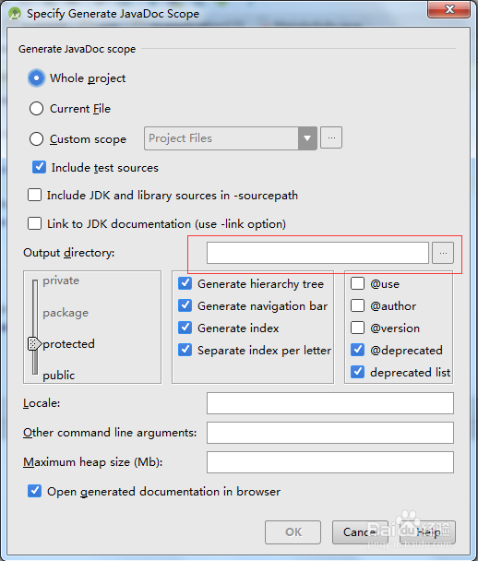Set visibility level to protected label
This screenshot has height=561, width=478.
[x=68, y=344]
